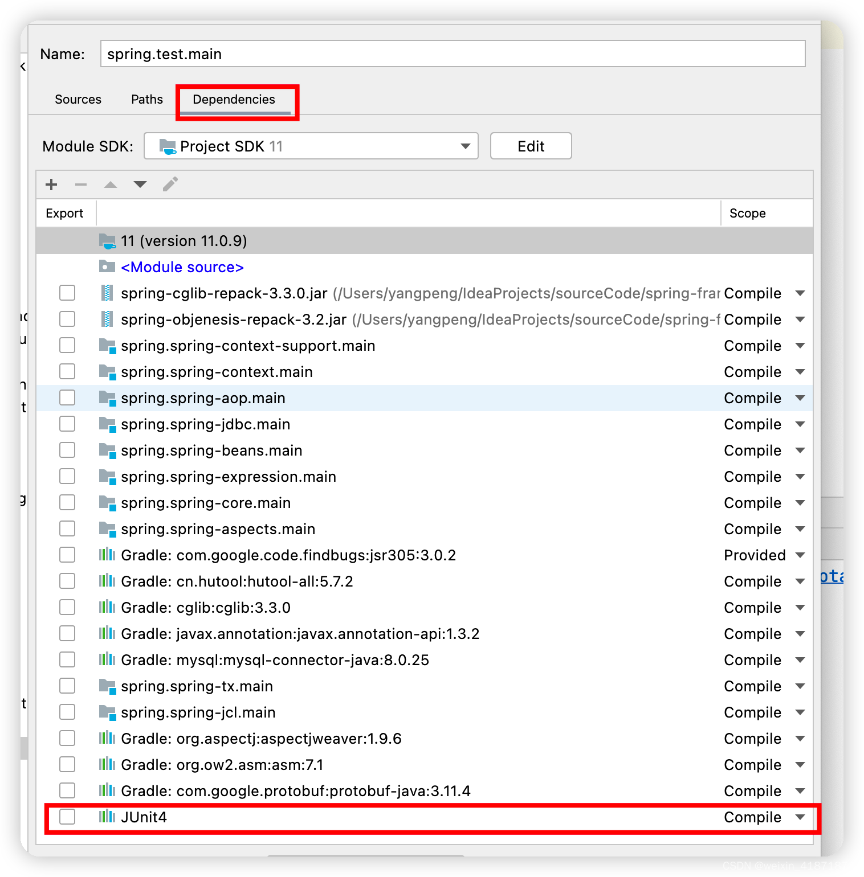This screenshot has height=877, width=864.
Task: Click the Gradle library icon beside JUnit4
Action: coord(107,817)
